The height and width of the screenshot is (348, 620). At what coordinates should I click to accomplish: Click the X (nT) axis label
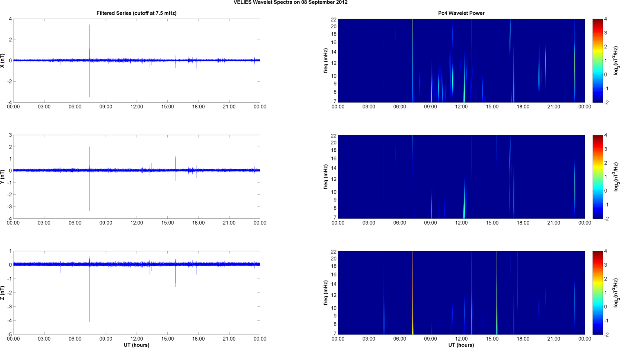3,61
